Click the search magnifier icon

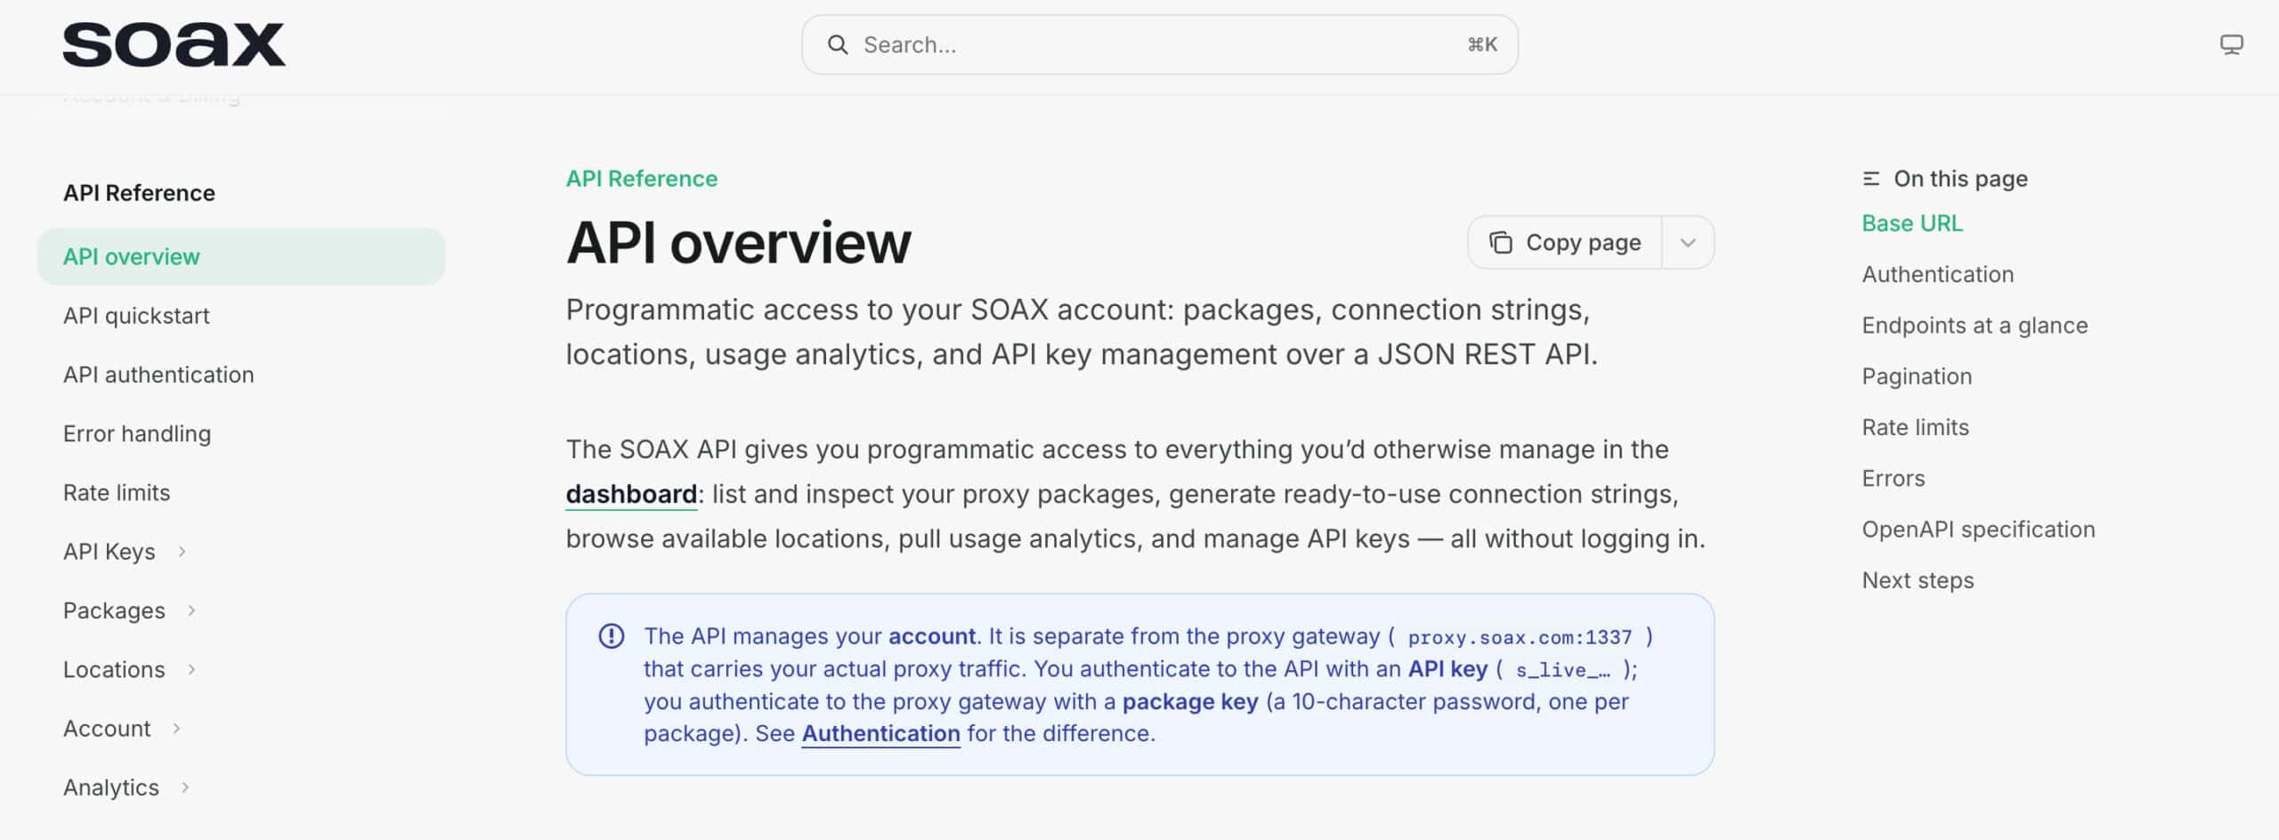click(x=838, y=44)
